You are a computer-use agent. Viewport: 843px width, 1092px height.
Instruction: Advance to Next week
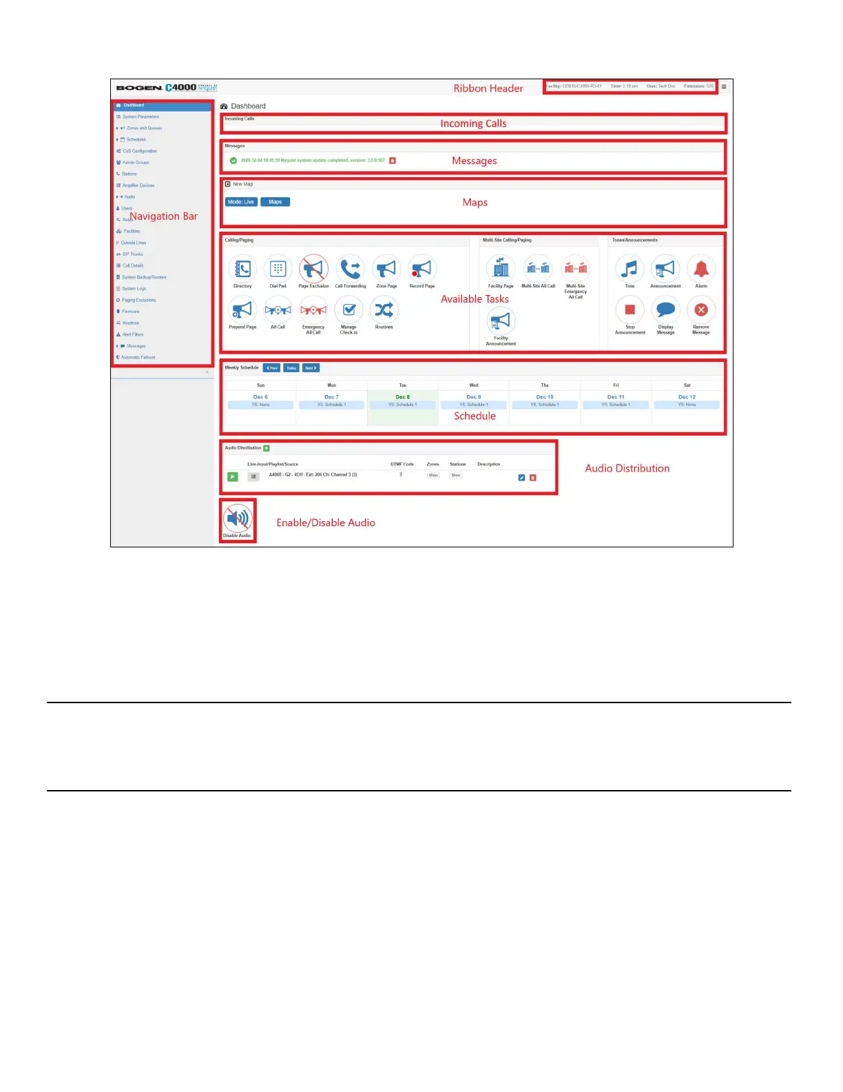[x=311, y=368]
